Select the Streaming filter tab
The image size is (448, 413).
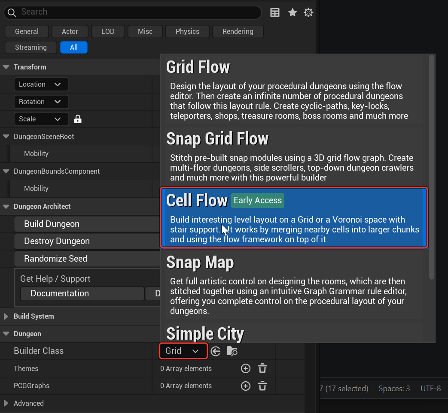click(31, 47)
